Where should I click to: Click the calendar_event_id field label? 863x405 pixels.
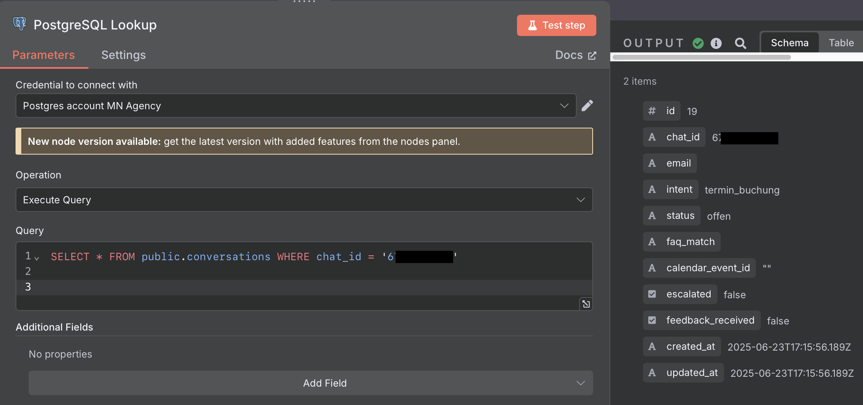[x=708, y=268]
